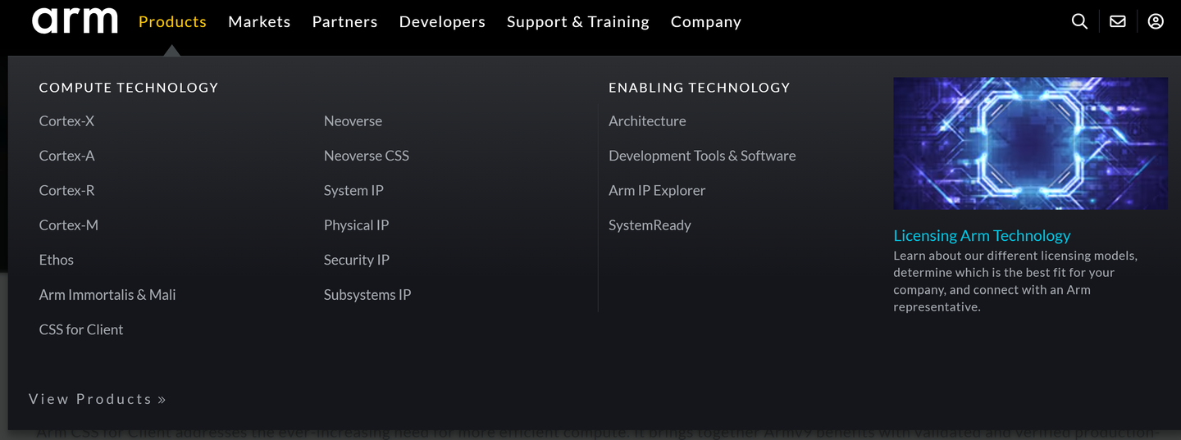Select Neoverse CSS from the menu

point(366,156)
